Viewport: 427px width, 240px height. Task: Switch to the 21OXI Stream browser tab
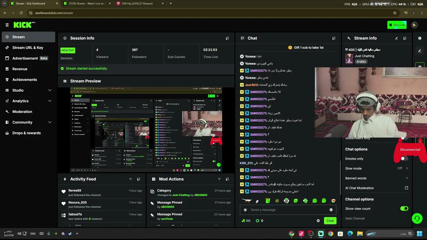click(x=87, y=4)
